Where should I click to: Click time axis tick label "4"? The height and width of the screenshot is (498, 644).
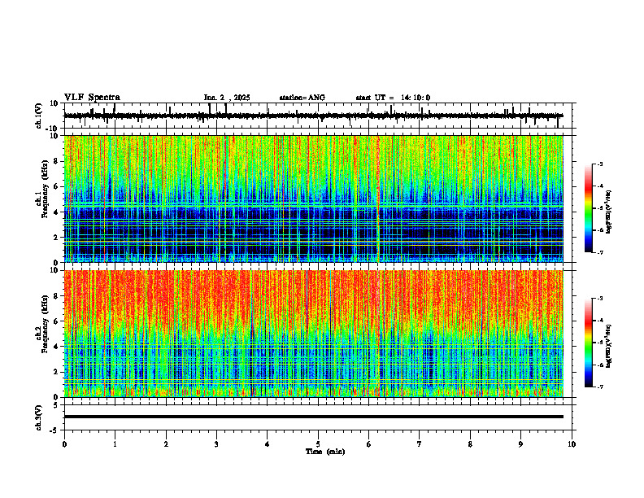click(x=268, y=444)
